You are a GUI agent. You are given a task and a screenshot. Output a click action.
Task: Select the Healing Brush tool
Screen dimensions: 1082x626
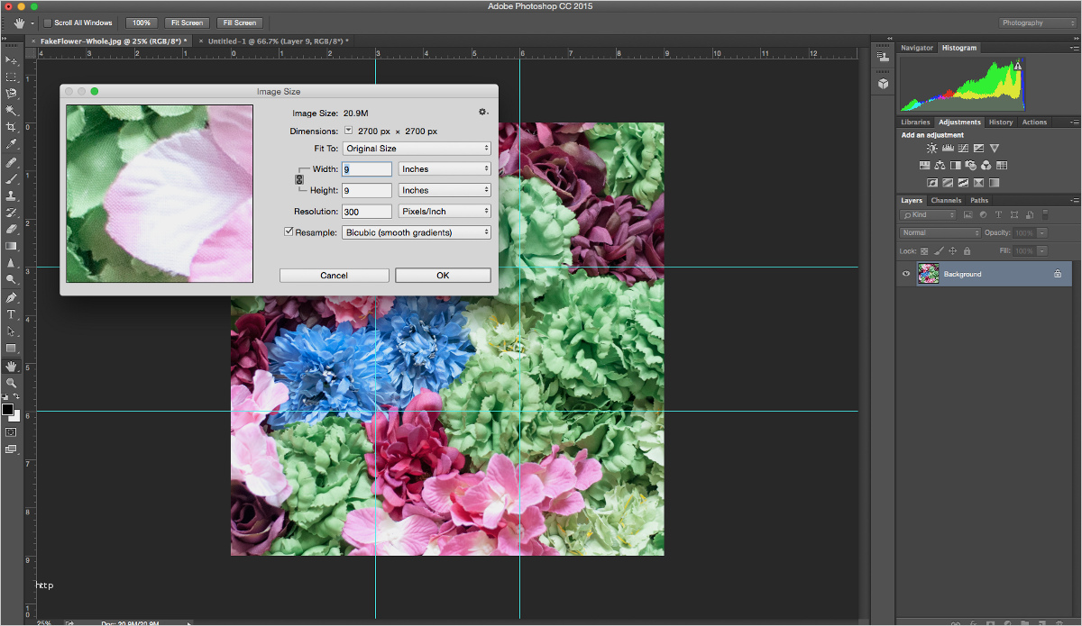(x=12, y=161)
